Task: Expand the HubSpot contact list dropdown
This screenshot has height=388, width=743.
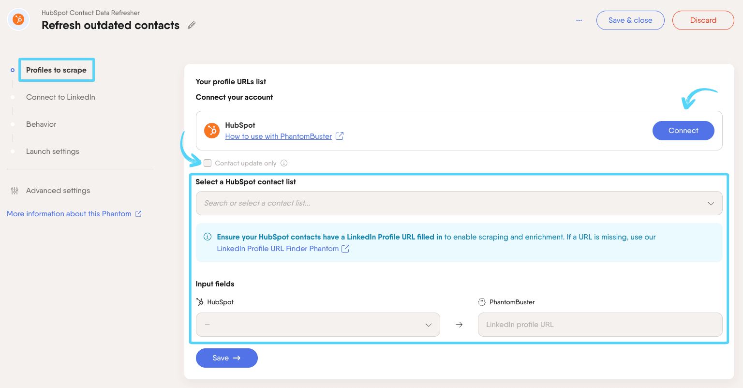Action: [459, 203]
